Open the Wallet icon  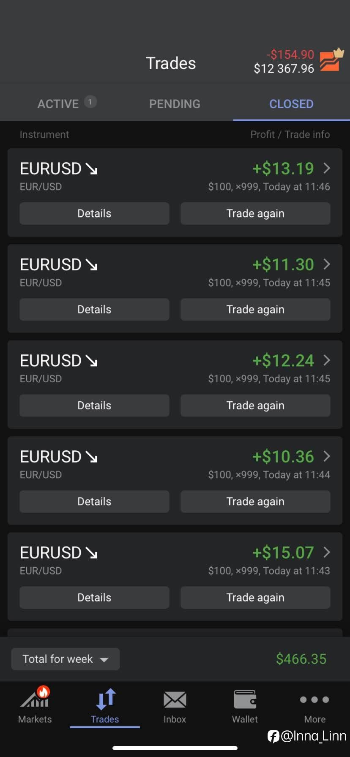pyautogui.click(x=245, y=700)
